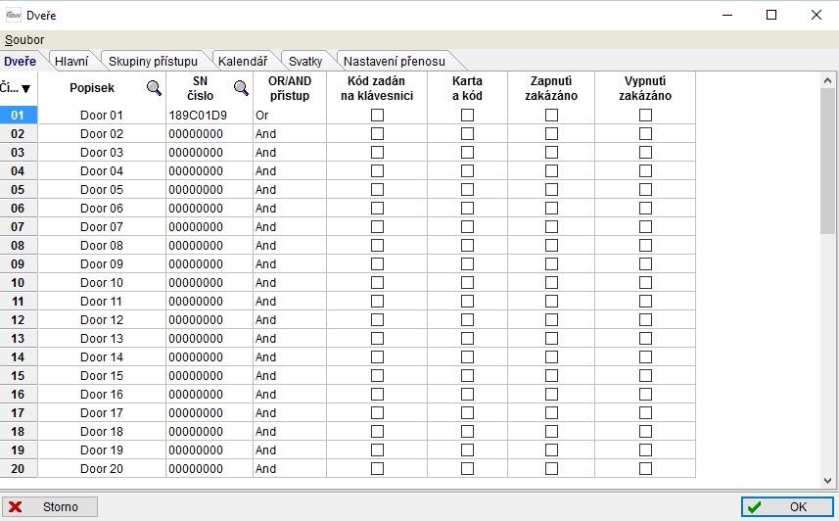
Task: Switch to the Skupiny přístupu tab
Action: click(x=152, y=61)
